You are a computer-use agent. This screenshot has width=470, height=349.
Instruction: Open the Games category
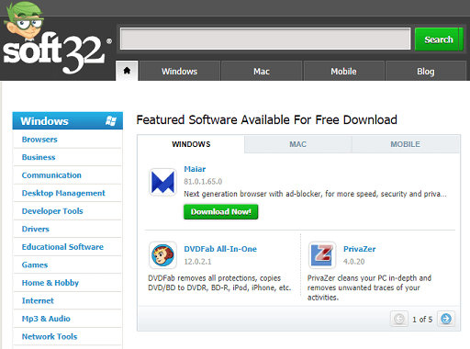(x=35, y=265)
